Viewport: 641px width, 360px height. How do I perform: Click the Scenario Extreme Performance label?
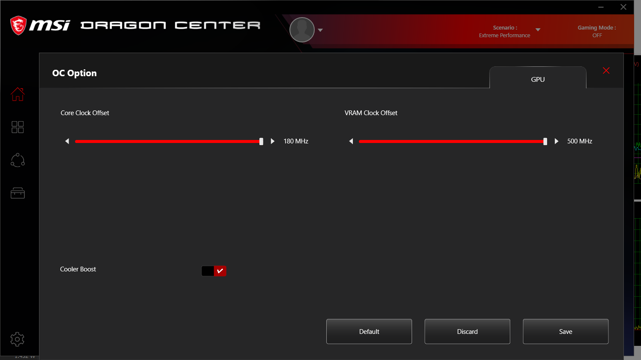(505, 31)
